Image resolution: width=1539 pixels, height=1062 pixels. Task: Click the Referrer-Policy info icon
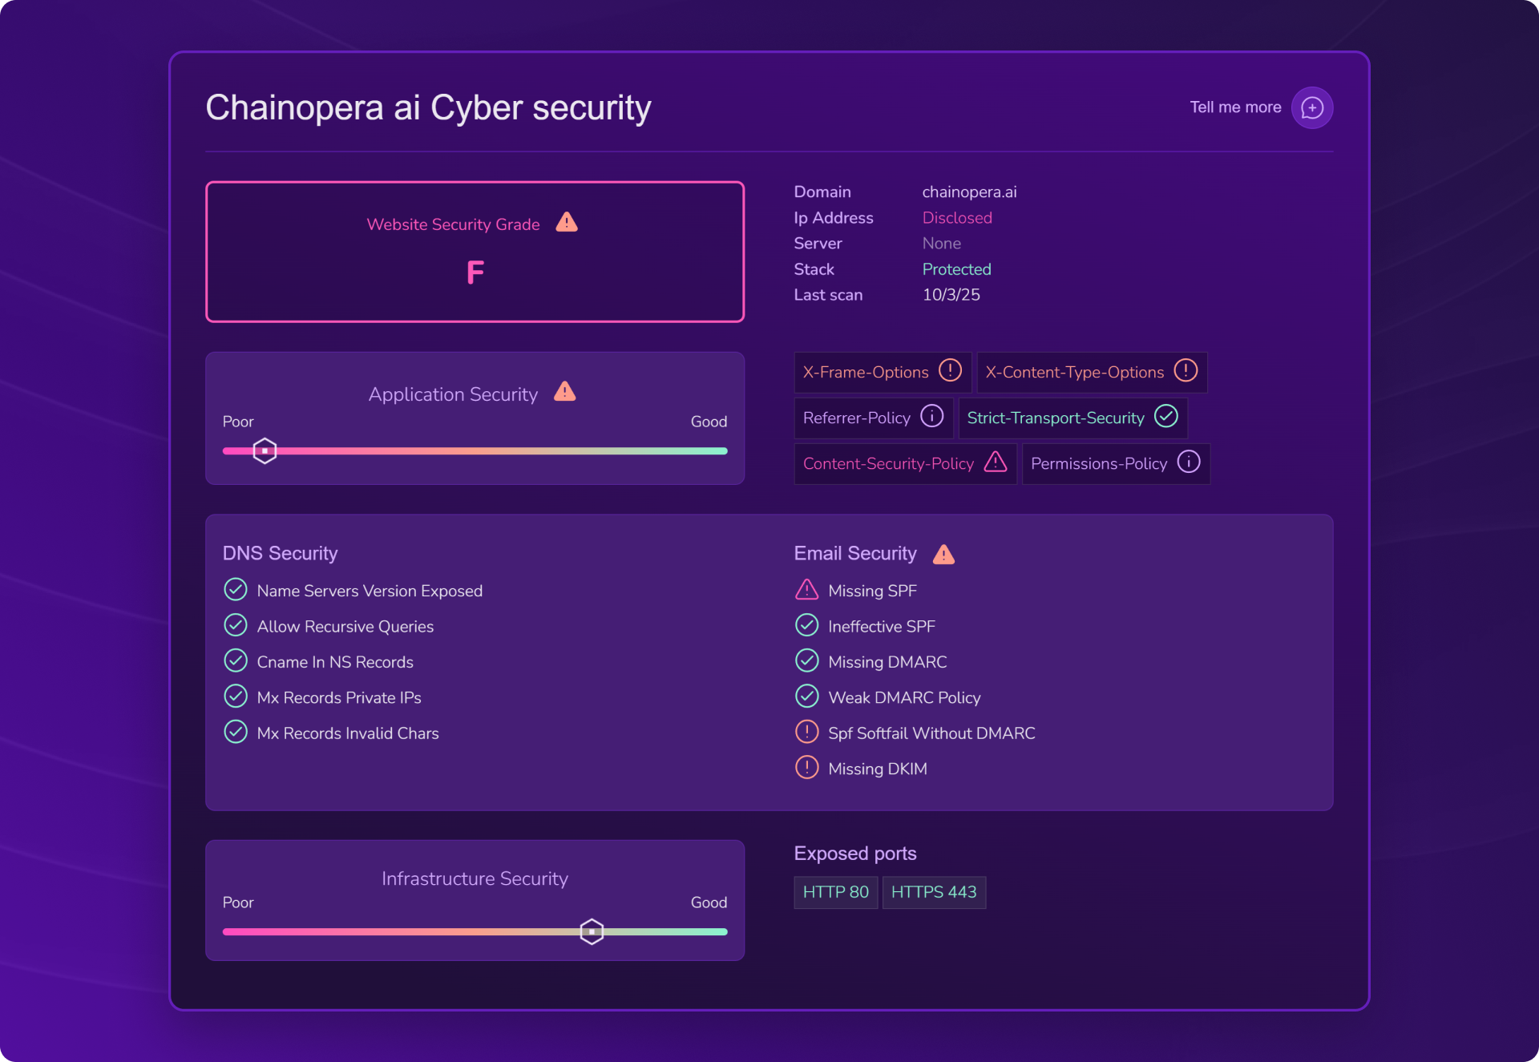[931, 416]
